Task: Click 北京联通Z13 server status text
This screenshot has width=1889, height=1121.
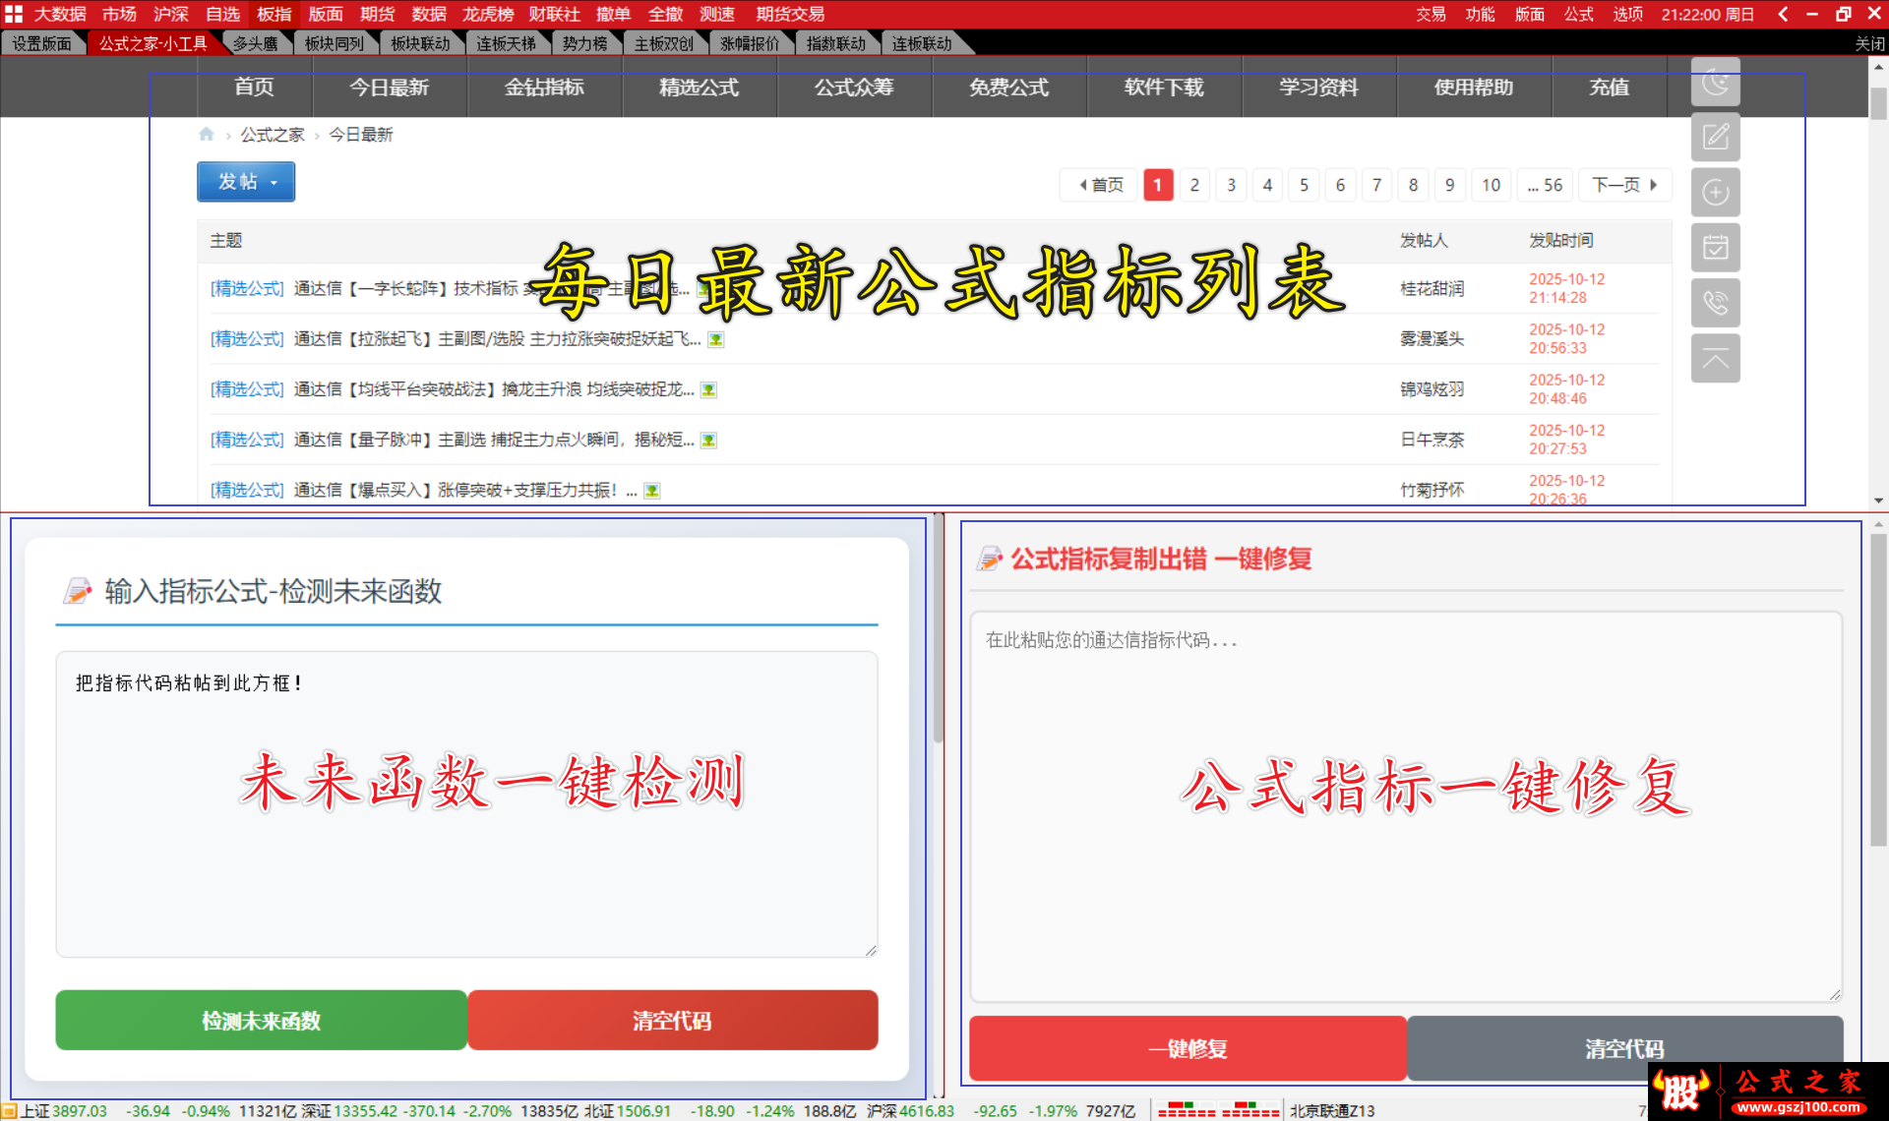Action: pyautogui.click(x=1332, y=1111)
